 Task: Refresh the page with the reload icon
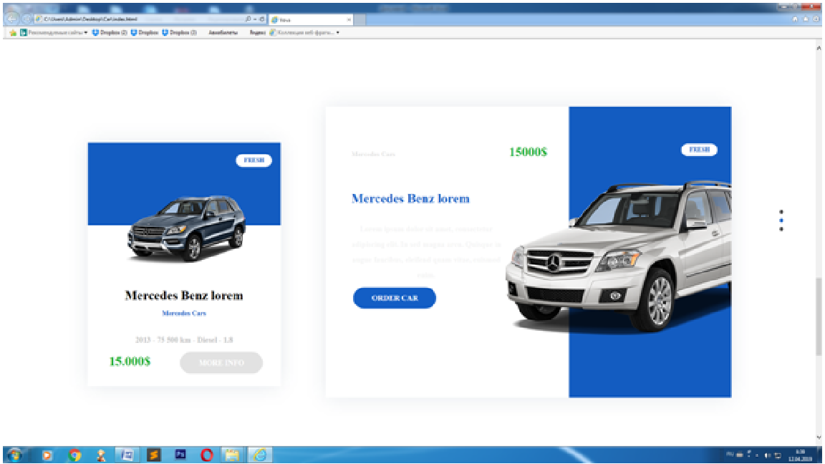[x=262, y=19]
